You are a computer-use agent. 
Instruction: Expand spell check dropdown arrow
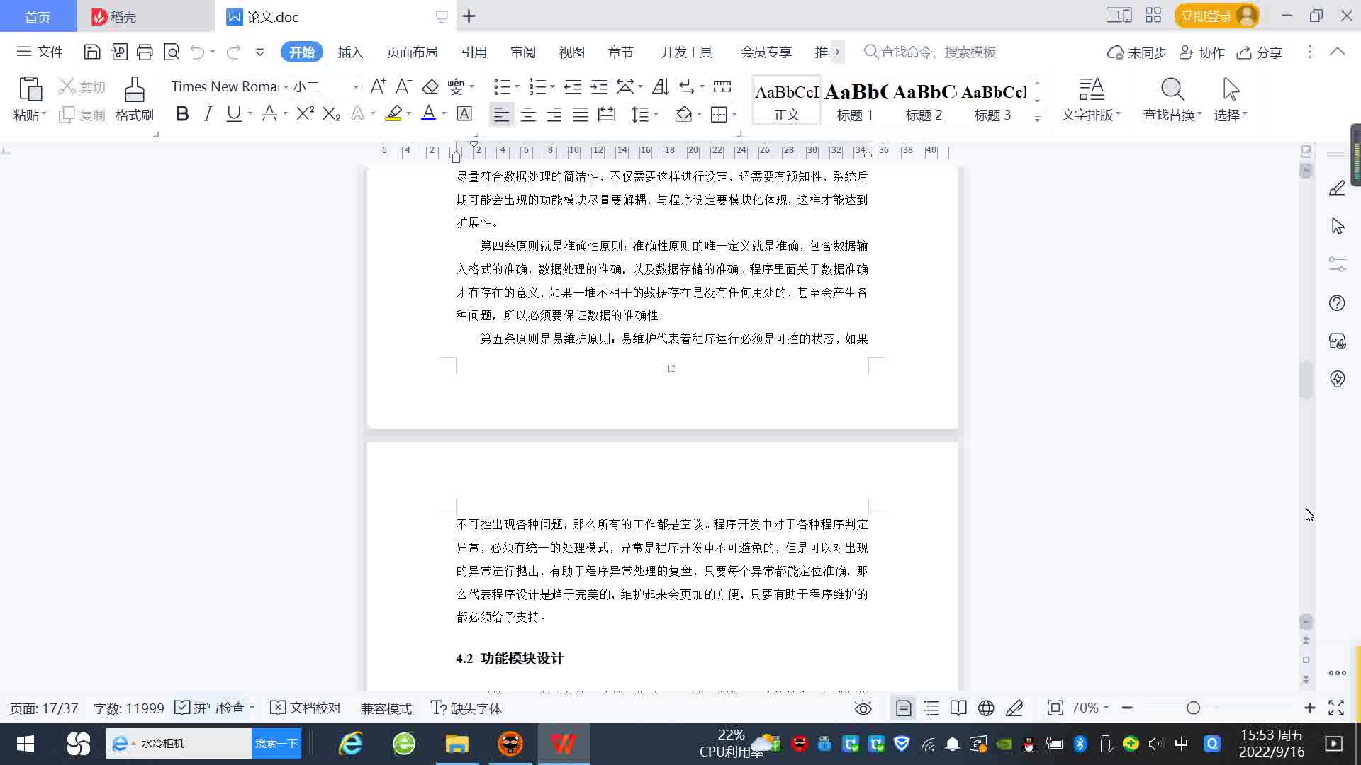(252, 708)
